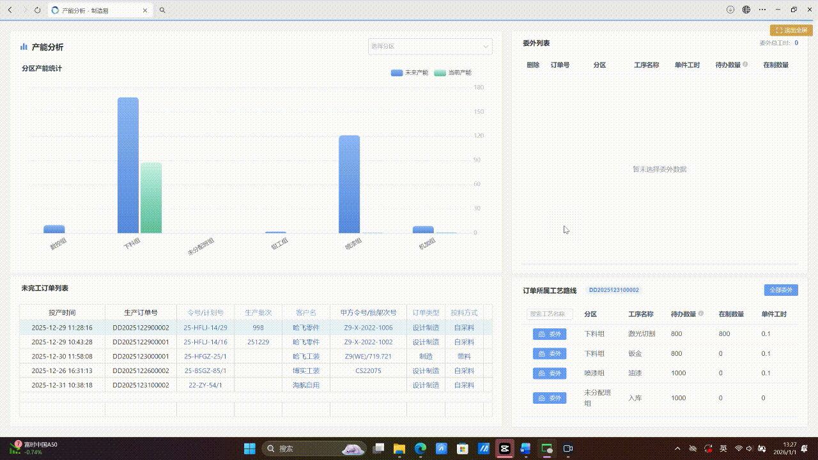This screenshot has width=818, height=460.
Task: Click 委外 button for the 激光切割 row
Action: pyautogui.click(x=550, y=334)
